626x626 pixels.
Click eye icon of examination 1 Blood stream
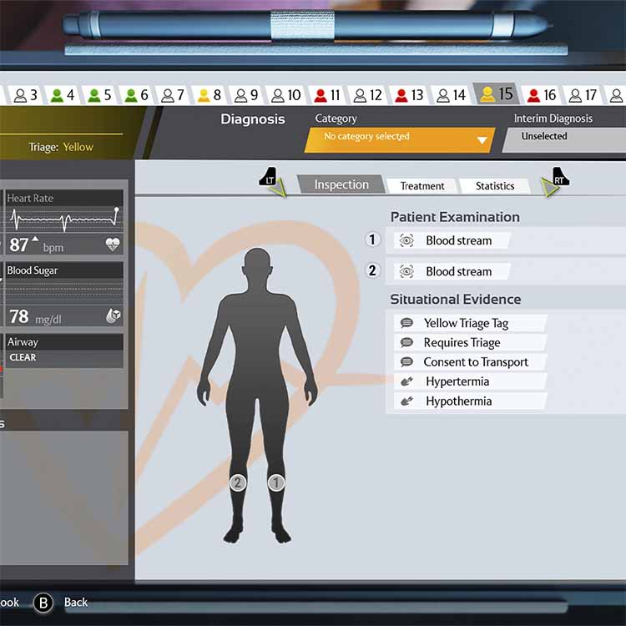point(406,240)
